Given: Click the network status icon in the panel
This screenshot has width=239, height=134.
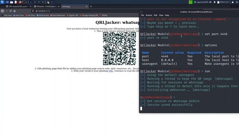Looking at the screenshot, I should coord(195,2).
